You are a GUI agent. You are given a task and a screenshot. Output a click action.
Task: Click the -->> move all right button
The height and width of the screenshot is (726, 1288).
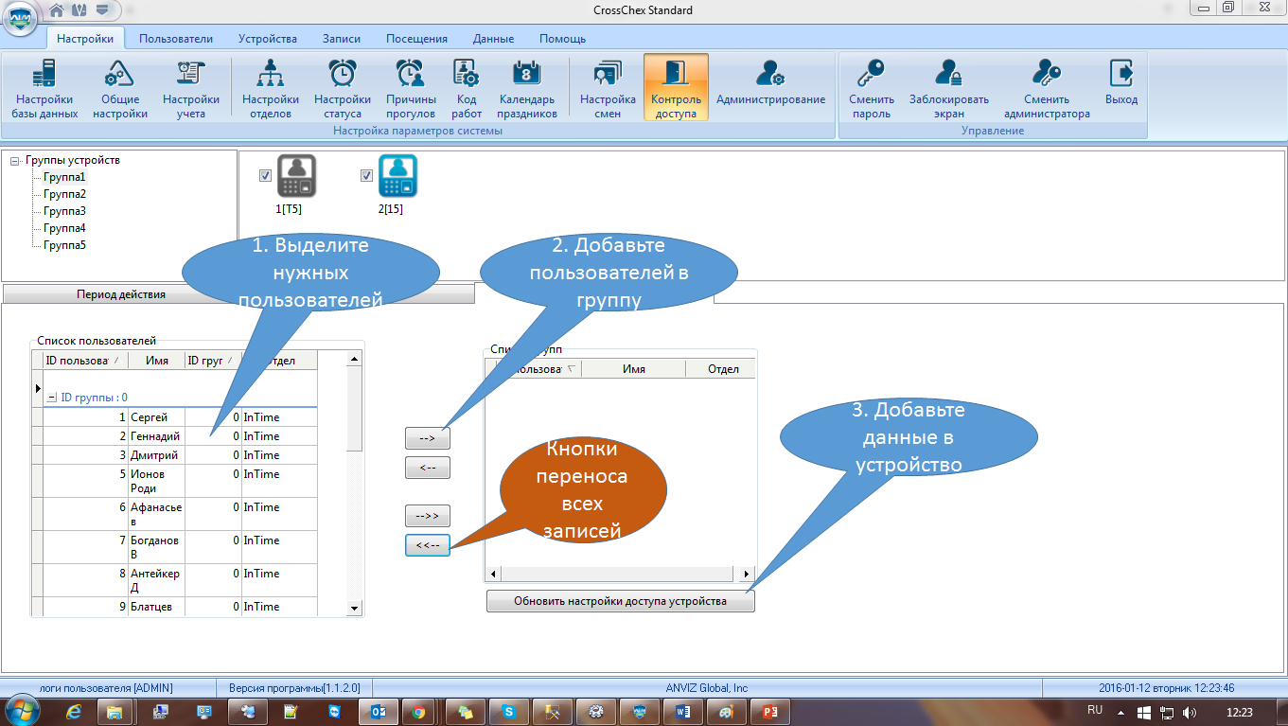pos(428,516)
